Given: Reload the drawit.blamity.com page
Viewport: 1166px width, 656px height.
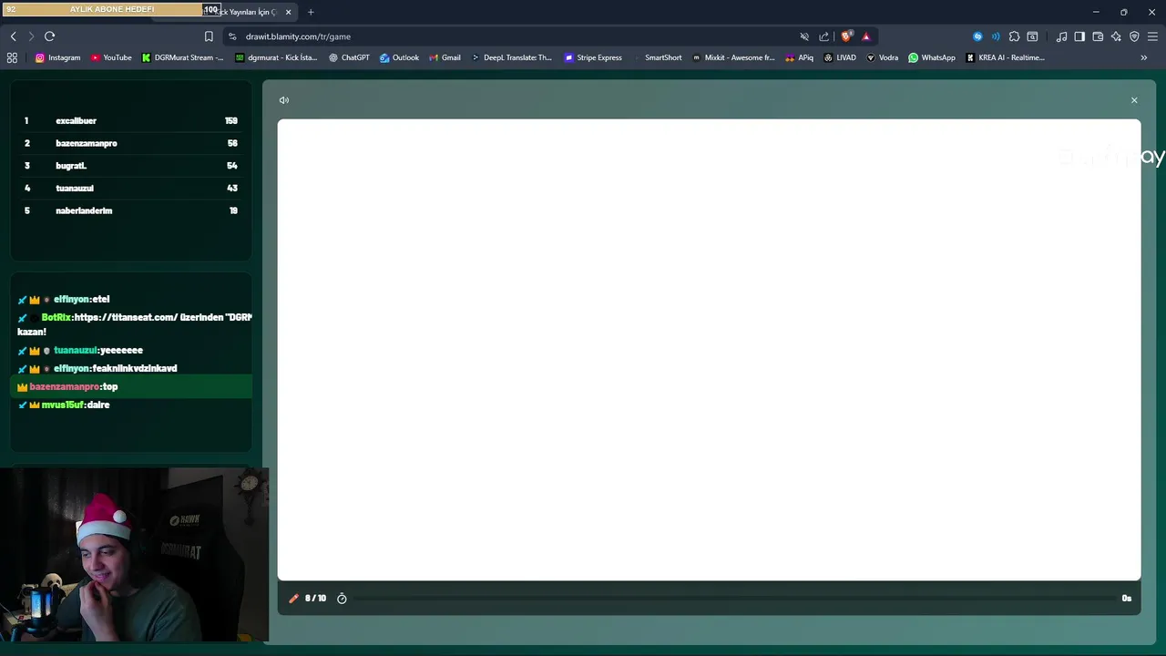Looking at the screenshot, I should 49,36.
